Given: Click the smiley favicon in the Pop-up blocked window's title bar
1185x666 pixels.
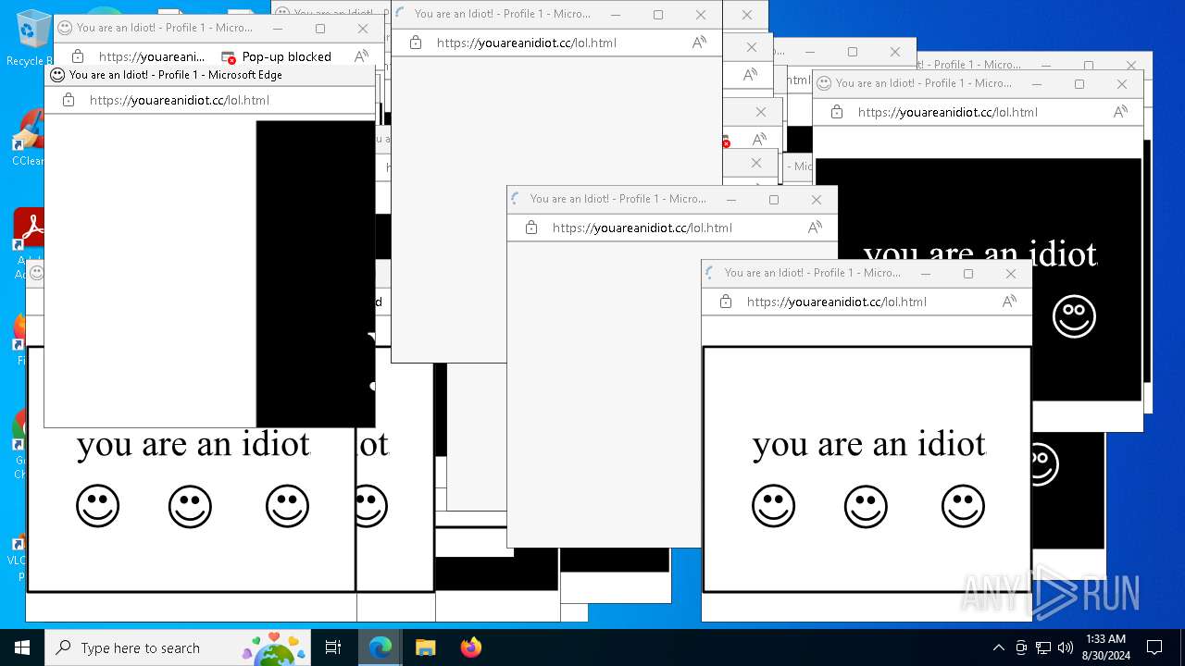Looking at the screenshot, I should tap(65, 28).
